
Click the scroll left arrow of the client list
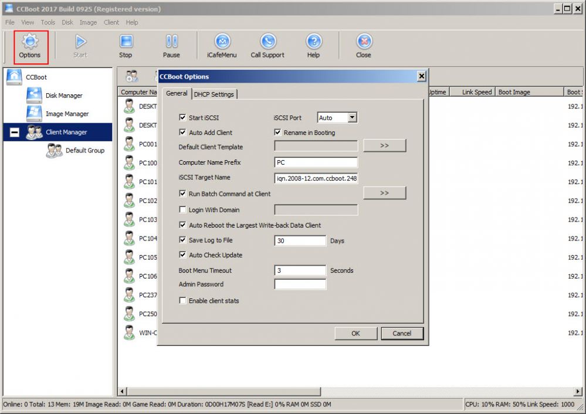122,391
